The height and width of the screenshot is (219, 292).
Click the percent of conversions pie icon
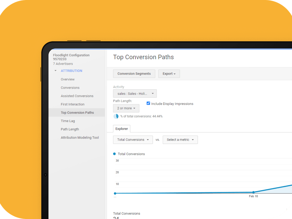point(116,116)
